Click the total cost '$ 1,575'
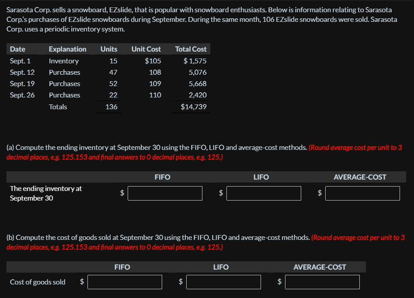Screen dimensions: 414x298 (195, 61)
